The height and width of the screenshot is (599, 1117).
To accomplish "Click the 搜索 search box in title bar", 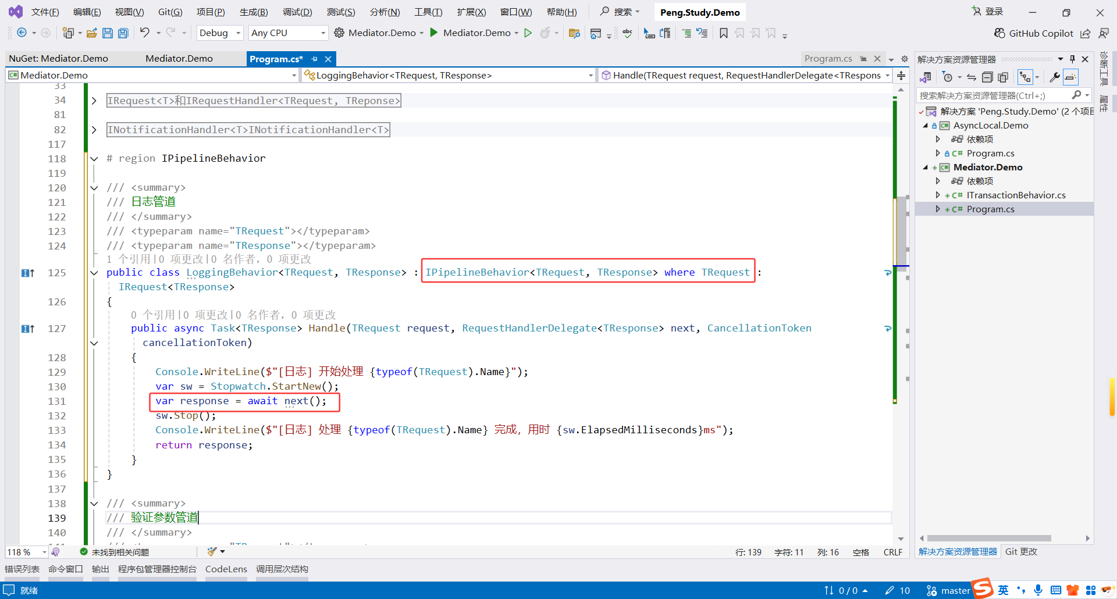I will click(620, 12).
